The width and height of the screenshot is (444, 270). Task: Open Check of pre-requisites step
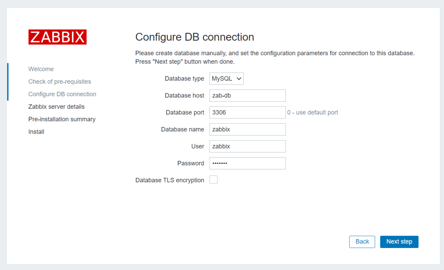pos(59,81)
